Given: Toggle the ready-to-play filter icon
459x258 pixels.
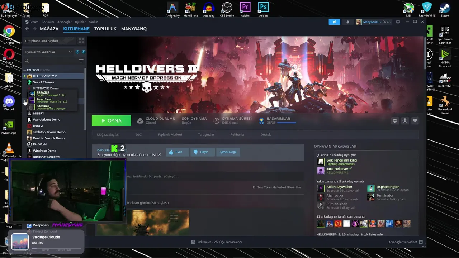Looking at the screenshot, I should click(x=84, y=52).
